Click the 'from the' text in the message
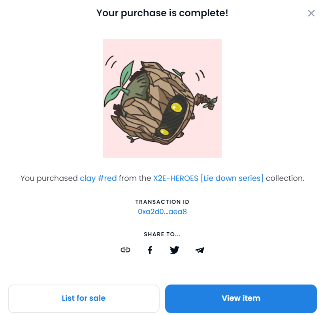 click(x=135, y=178)
